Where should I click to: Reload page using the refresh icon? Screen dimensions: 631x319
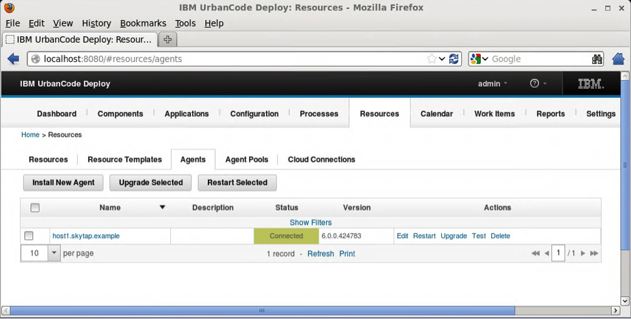(454, 59)
